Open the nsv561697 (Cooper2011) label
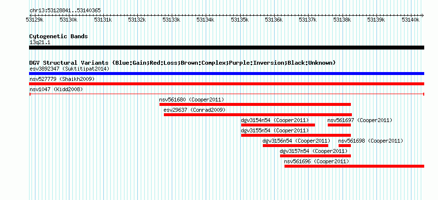The width and height of the screenshot is (438, 200). [x=360, y=120]
